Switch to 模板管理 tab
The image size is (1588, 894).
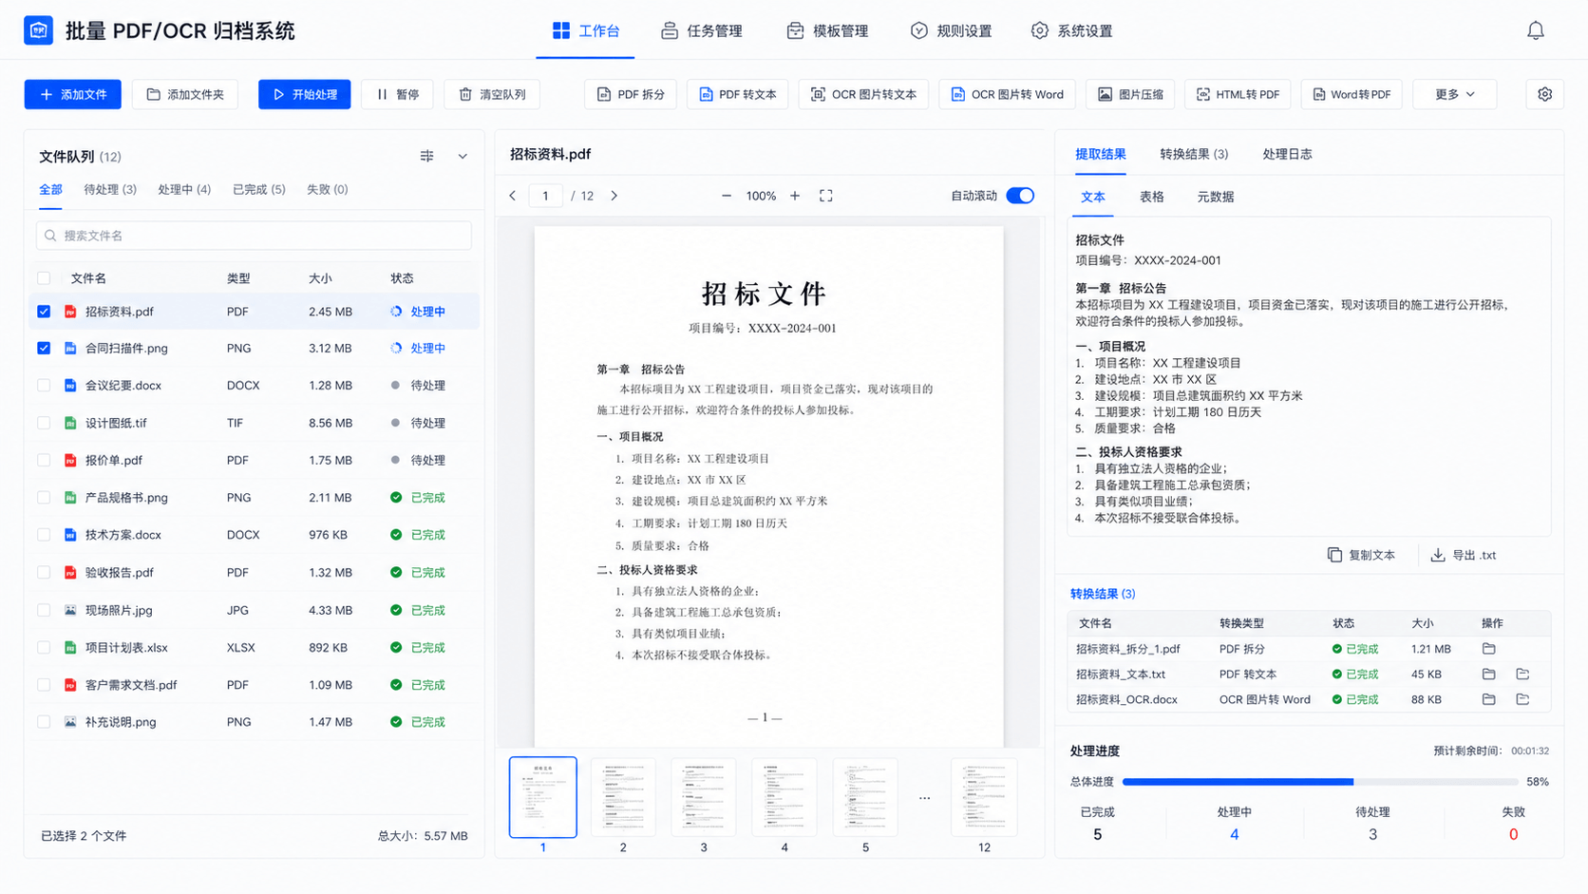coord(827,31)
